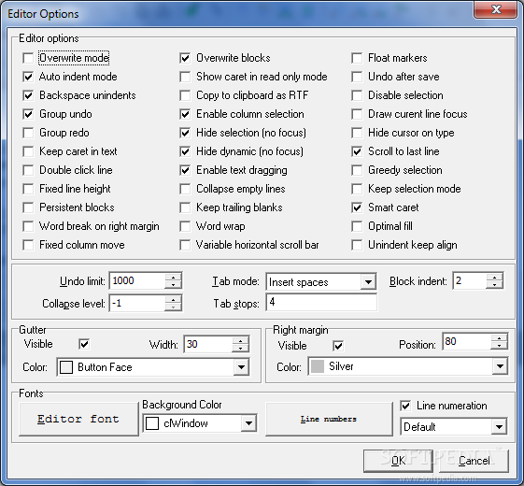Increase Right margin Position value
Screen dimensions: 524x486
tap(500, 337)
